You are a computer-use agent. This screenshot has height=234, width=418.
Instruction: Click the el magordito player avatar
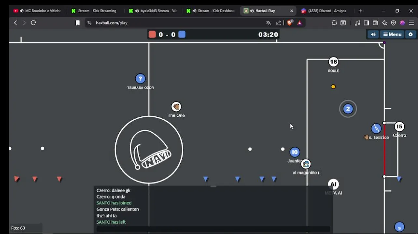pyautogui.click(x=306, y=164)
